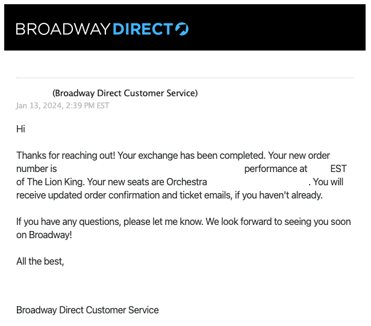Click the If you have any questions line
371x326 pixels.
point(183,221)
